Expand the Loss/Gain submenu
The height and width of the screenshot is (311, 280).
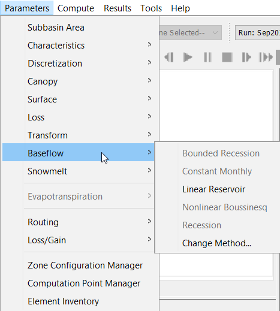(79, 240)
